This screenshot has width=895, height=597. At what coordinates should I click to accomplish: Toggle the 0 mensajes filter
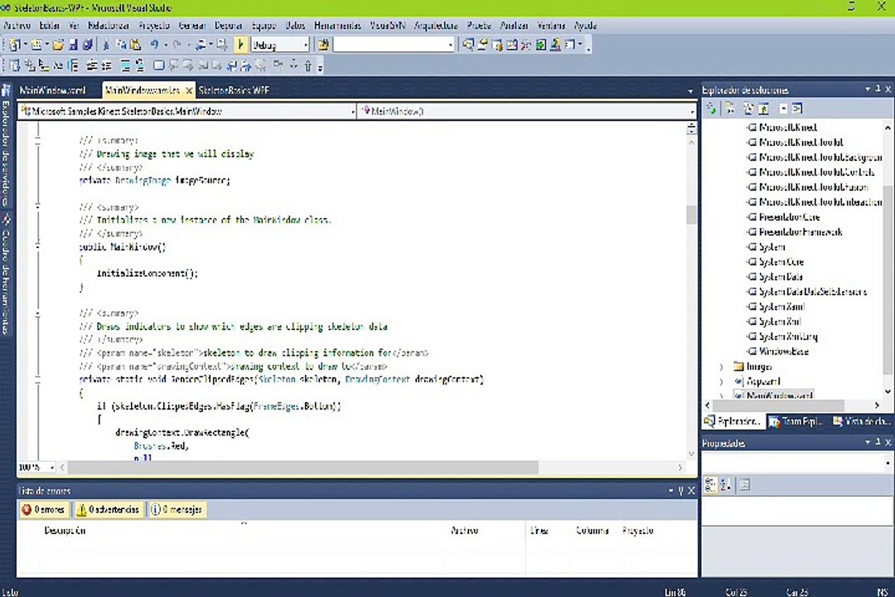pos(176,510)
